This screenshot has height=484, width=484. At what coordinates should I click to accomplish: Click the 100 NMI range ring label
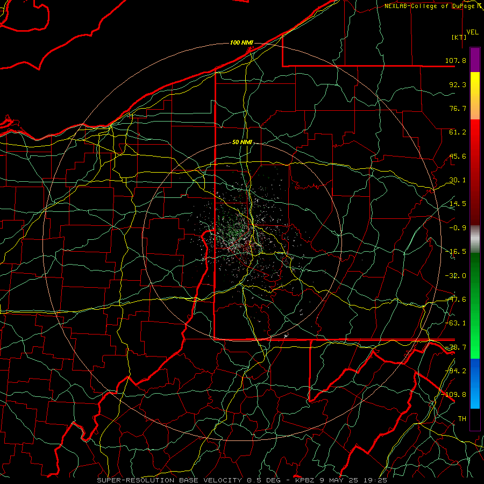point(241,42)
